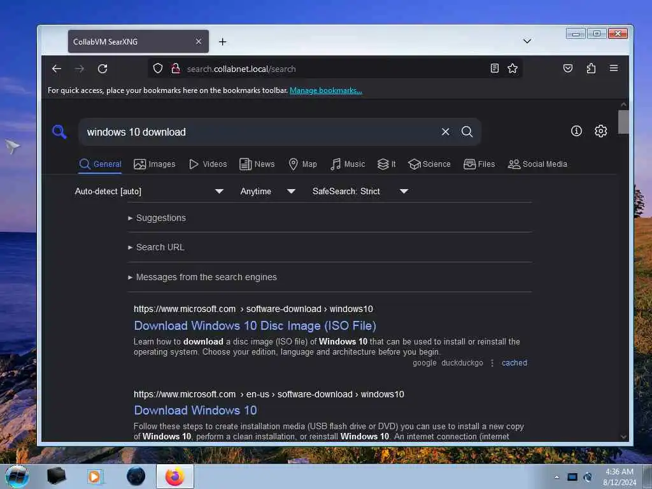
Task: Open the tracking protection shield icon
Action: point(158,68)
